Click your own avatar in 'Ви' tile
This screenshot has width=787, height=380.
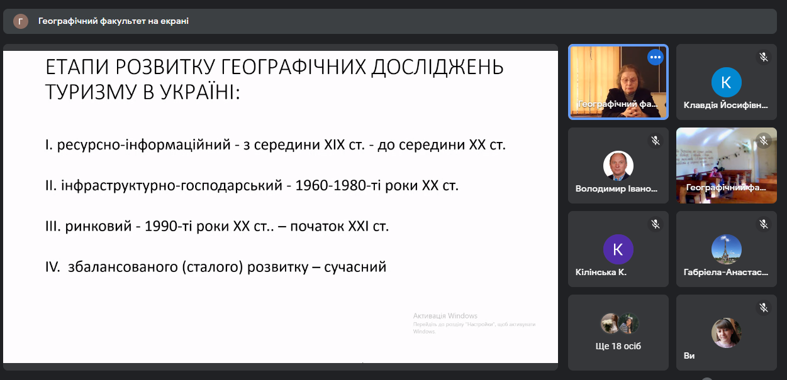(x=727, y=333)
